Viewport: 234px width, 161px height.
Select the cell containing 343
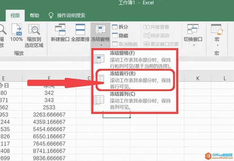click(49, 100)
